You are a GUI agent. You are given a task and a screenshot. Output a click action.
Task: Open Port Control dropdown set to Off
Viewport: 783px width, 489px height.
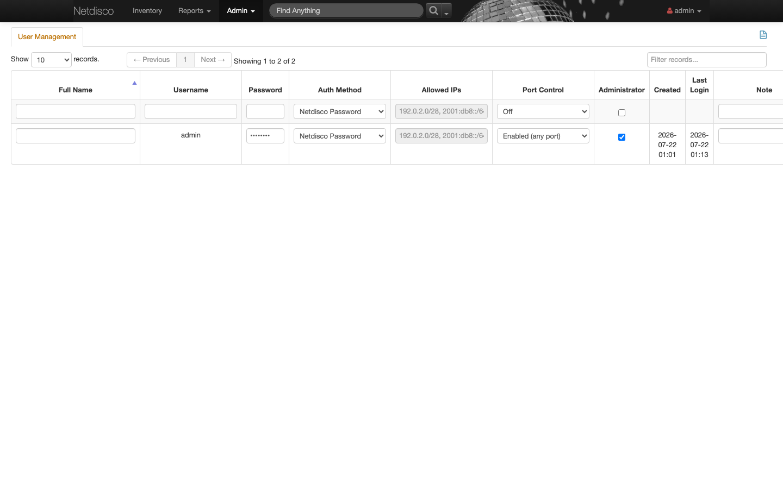tap(543, 111)
